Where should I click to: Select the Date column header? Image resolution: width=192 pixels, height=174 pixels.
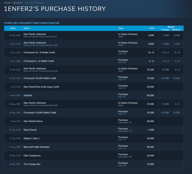pyautogui.click(x=13, y=28)
